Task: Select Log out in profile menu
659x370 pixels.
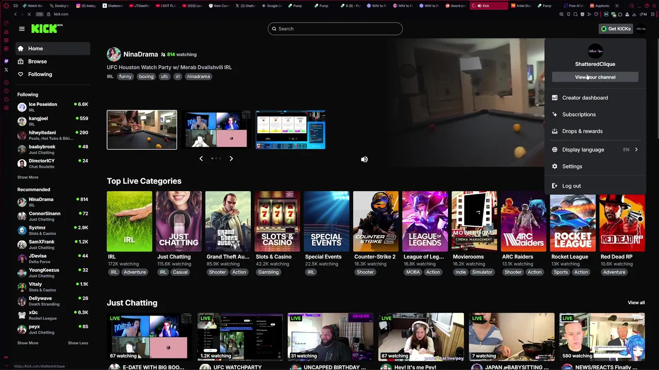Action: [x=595, y=186]
